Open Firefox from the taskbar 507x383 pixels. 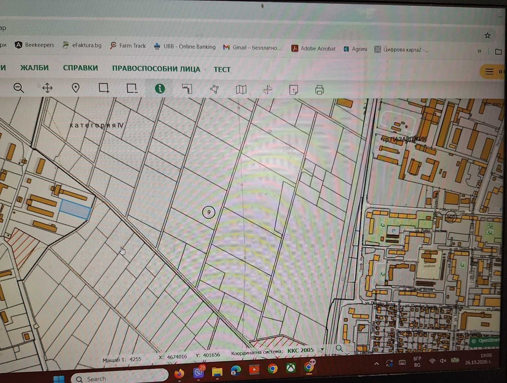coord(179,373)
